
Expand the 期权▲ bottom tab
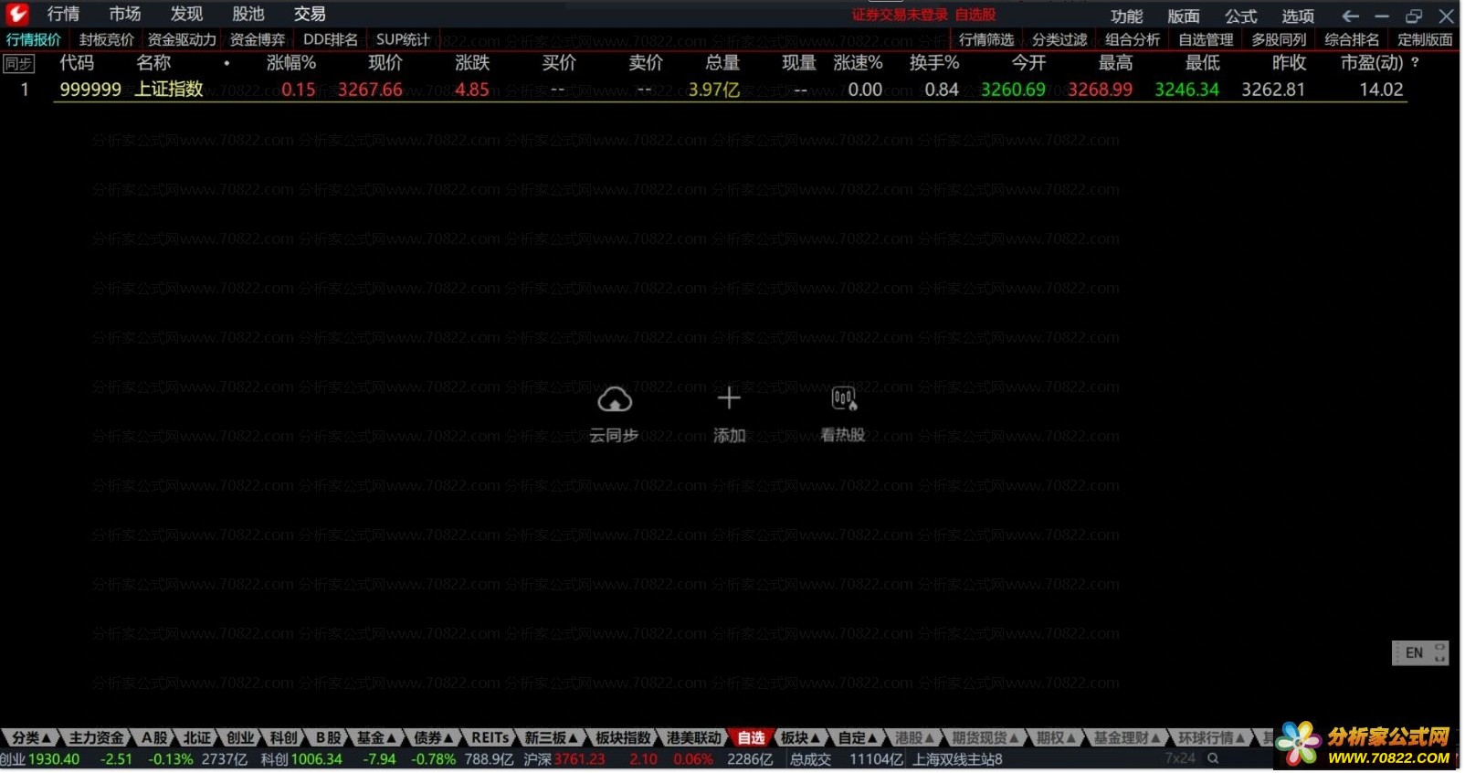(x=1057, y=737)
